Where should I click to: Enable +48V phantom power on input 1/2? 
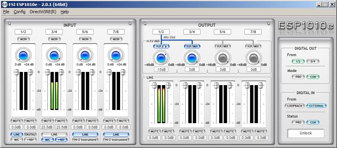tap(30, 140)
